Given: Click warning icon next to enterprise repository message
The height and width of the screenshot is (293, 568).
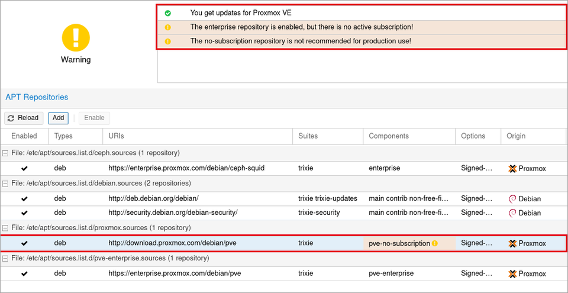Looking at the screenshot, I should tap(167, 27).
